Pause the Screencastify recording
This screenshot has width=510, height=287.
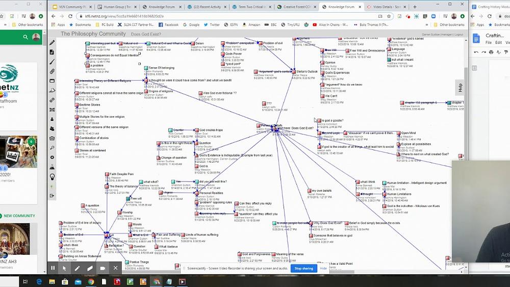point(53,268)
